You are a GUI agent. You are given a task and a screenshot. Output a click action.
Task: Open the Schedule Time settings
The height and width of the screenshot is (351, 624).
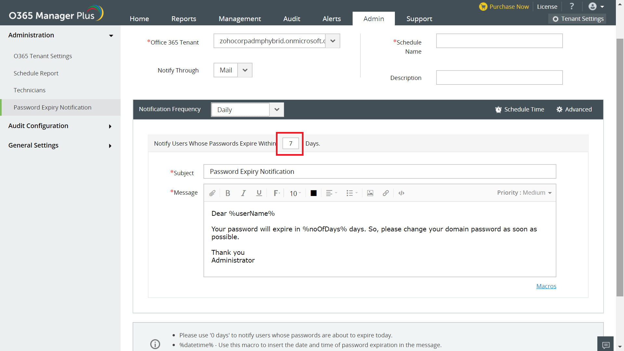point(519,110)
